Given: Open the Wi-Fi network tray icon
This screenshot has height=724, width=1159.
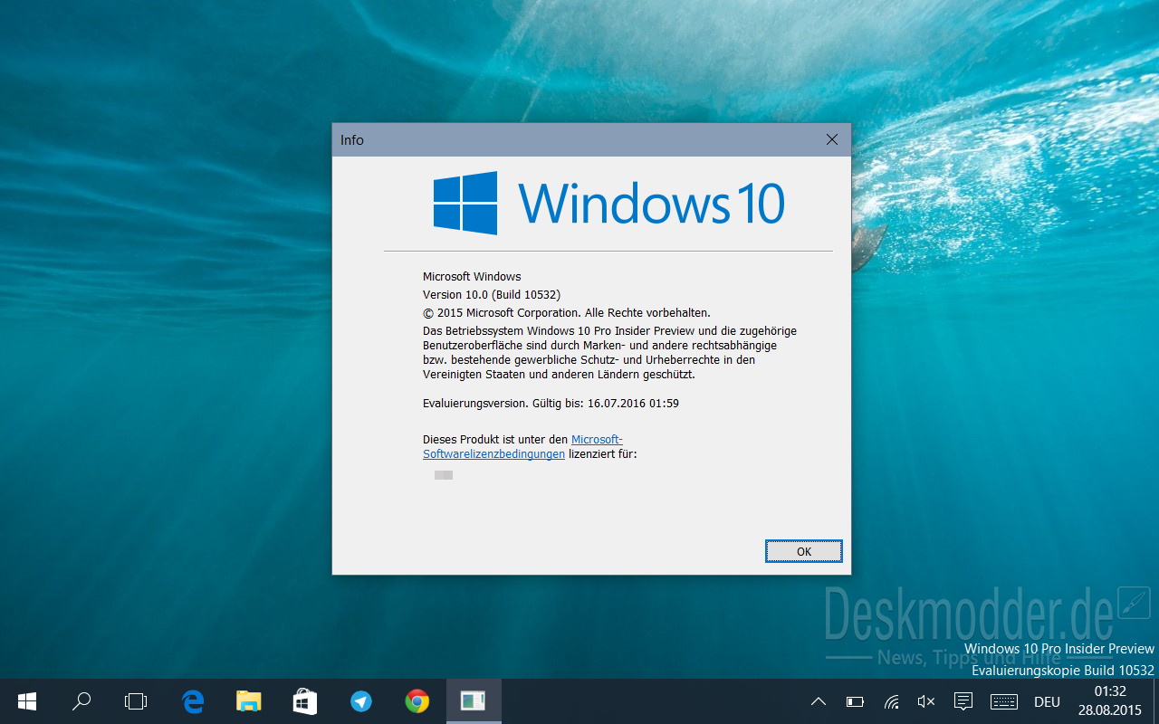Looking at the screenshot, I should click(x=892, y=701).
